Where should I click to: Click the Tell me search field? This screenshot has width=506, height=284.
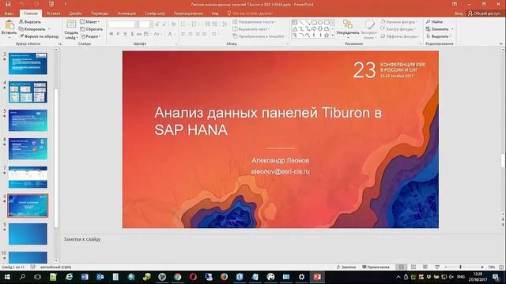click(251, 13)
